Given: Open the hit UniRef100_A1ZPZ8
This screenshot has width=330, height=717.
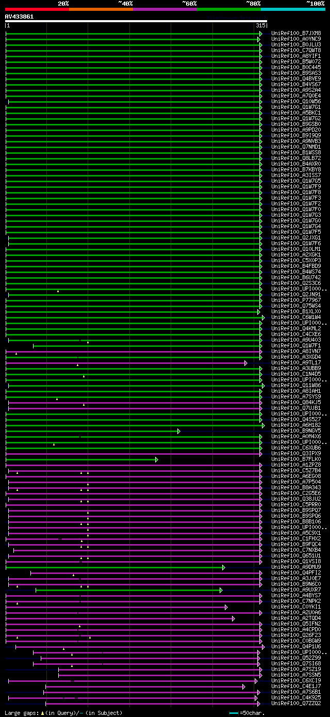Looking at the screenshot, I should [296, 465].
